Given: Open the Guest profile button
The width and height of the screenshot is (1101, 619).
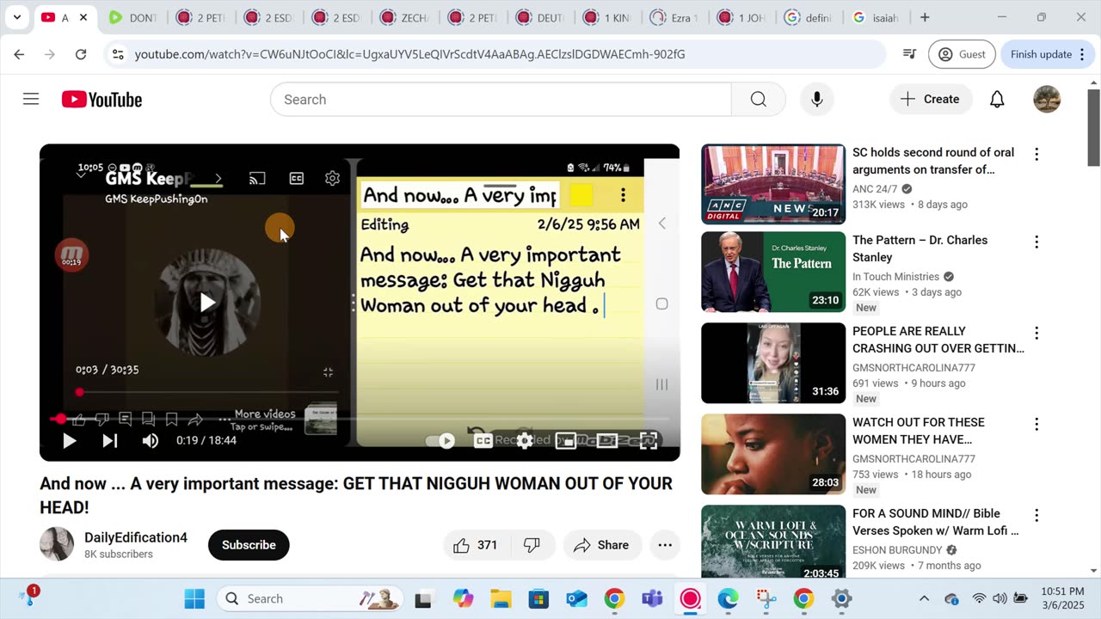Looking at the screenshot, I should pos(962,54).
